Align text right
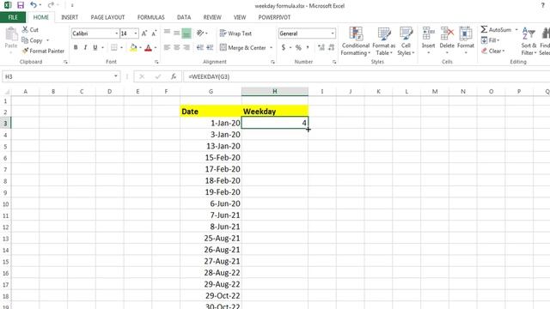Screen dimensions: 550x309 (x=186, y=47)
